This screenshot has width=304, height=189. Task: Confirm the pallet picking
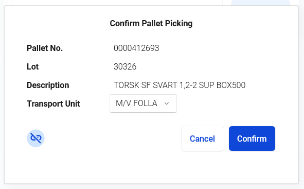[252, 139]
